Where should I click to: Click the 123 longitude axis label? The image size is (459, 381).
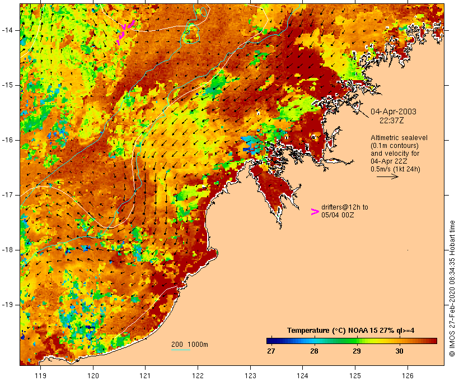coord(250,375)
